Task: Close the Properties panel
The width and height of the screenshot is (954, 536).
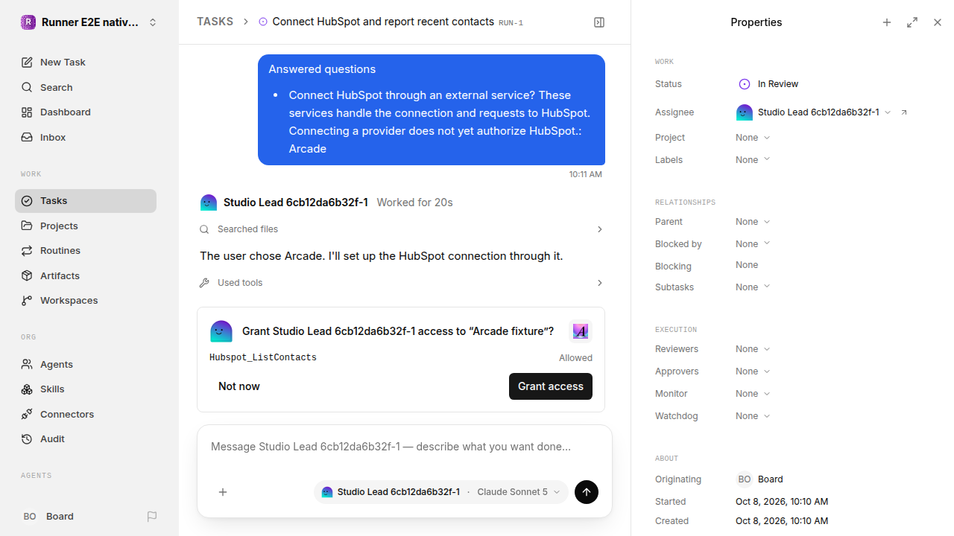Action: tap(938, 22)
